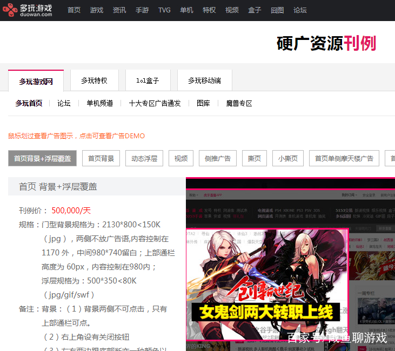Choose 侧推广告 ad type button

218,158
